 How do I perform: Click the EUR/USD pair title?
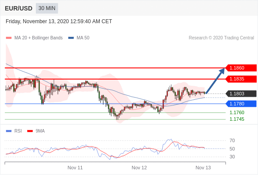19,8
